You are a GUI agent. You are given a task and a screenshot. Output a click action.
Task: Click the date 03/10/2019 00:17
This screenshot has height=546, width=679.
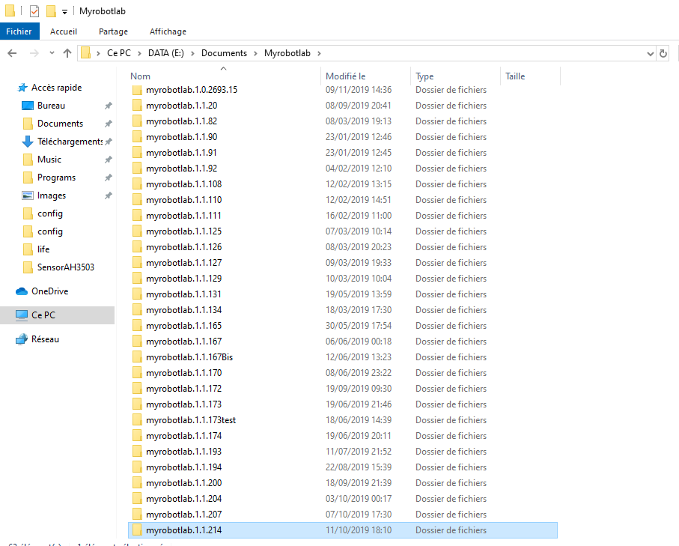point(359,499)
